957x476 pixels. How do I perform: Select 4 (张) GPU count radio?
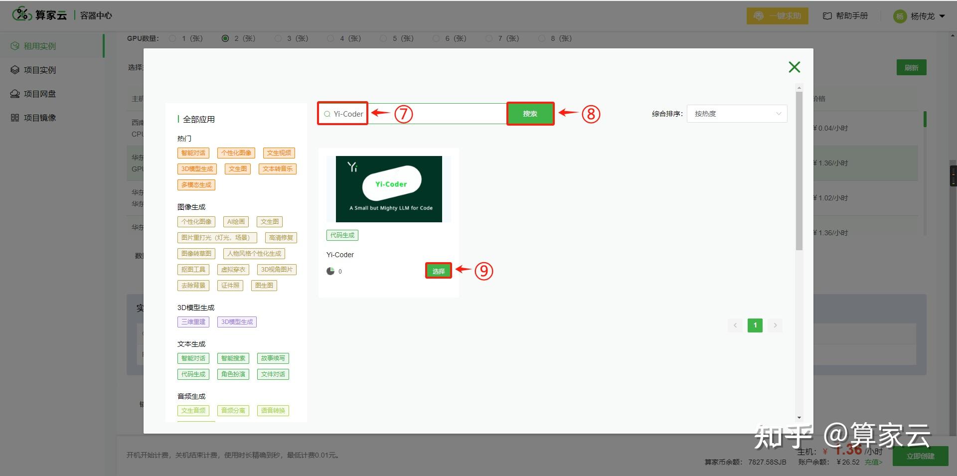[x=330, y=38]
